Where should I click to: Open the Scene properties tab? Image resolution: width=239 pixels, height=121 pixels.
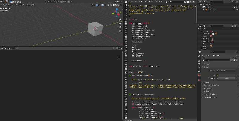[x=199, y=71]
